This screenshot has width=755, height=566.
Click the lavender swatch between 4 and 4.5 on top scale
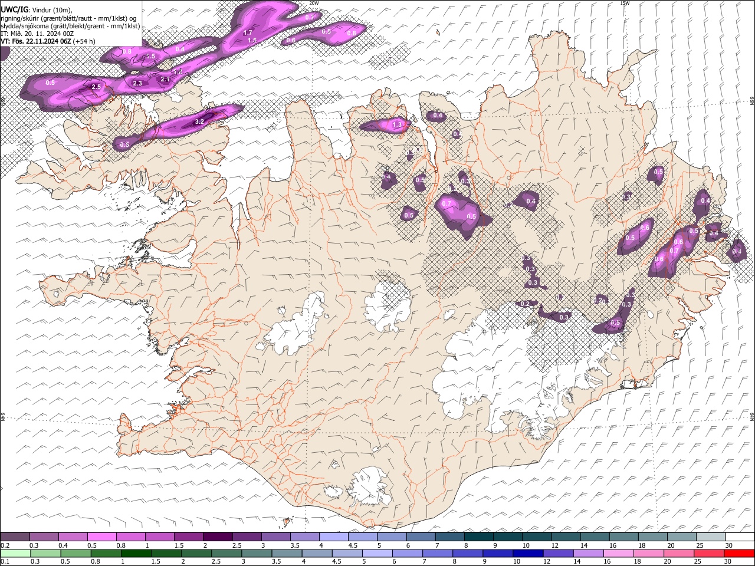pos(333,537)
